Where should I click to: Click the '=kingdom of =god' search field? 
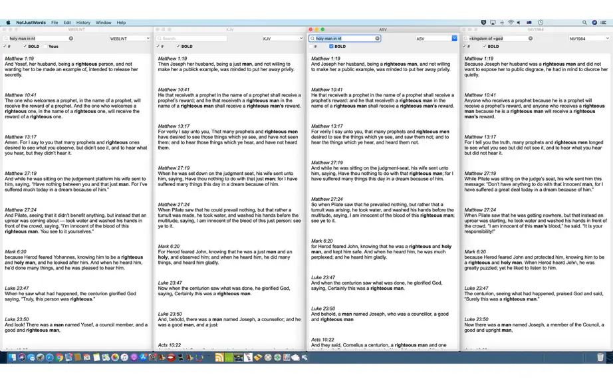click(x=498, y=39)
